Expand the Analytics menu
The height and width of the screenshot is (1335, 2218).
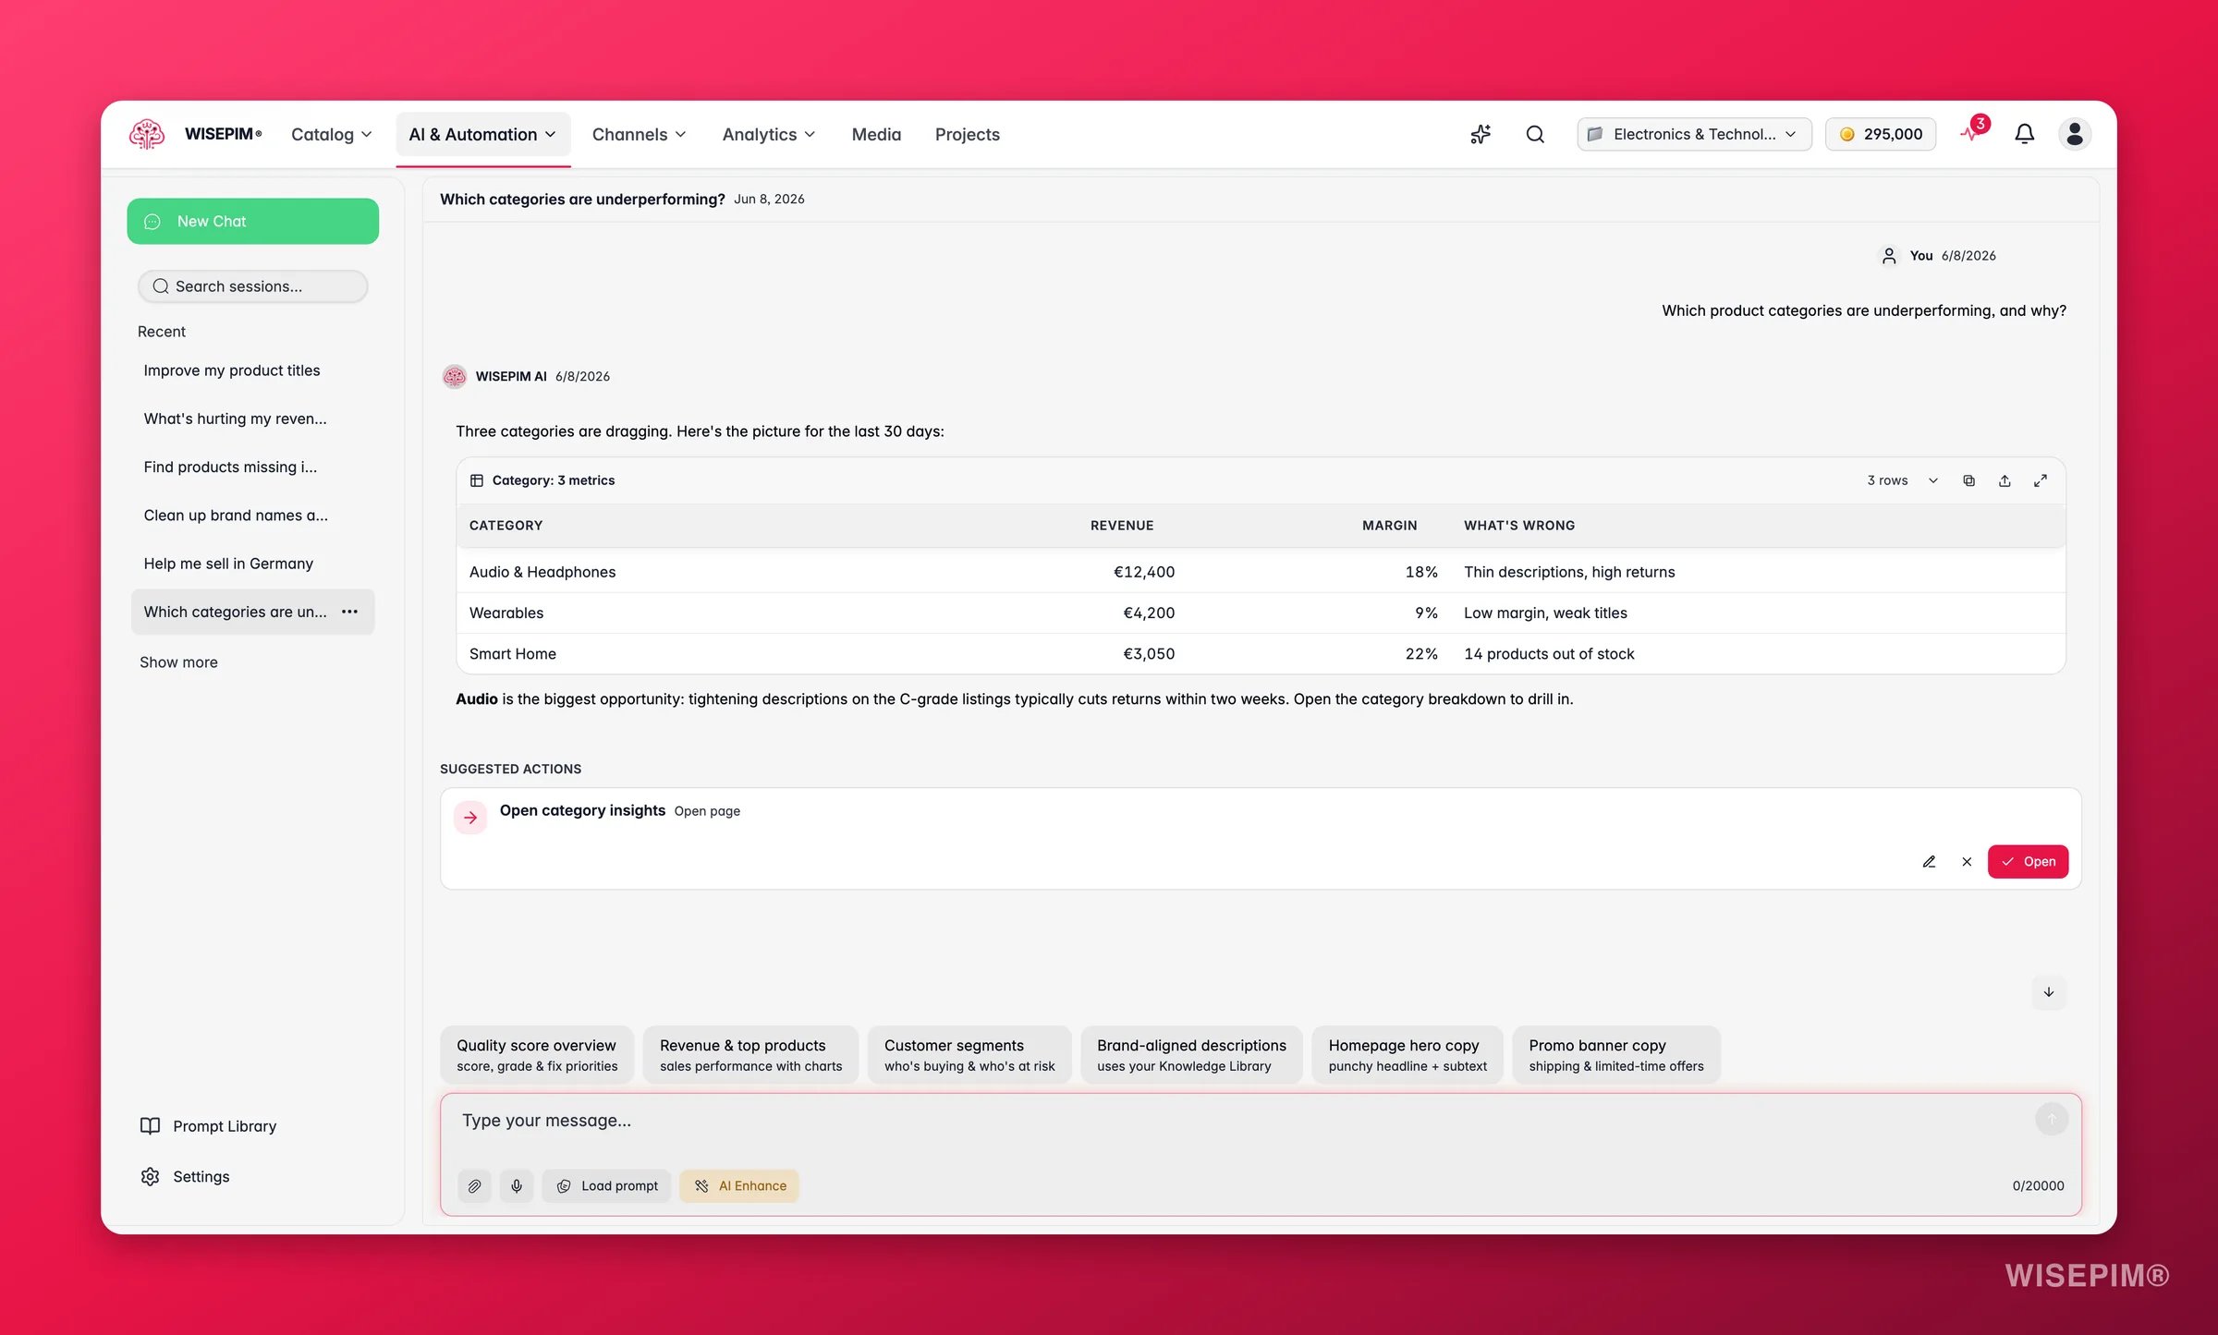769,135
